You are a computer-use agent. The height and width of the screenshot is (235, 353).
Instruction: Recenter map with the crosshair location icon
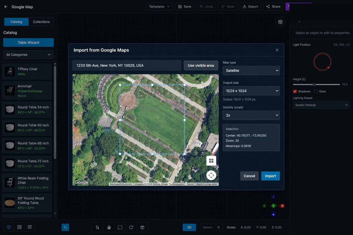pos(211,175)
